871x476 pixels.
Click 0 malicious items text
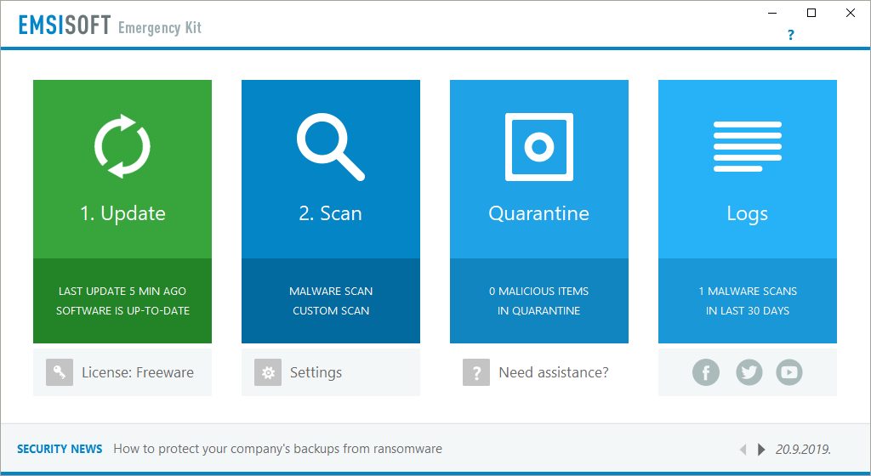click(538, 292)
